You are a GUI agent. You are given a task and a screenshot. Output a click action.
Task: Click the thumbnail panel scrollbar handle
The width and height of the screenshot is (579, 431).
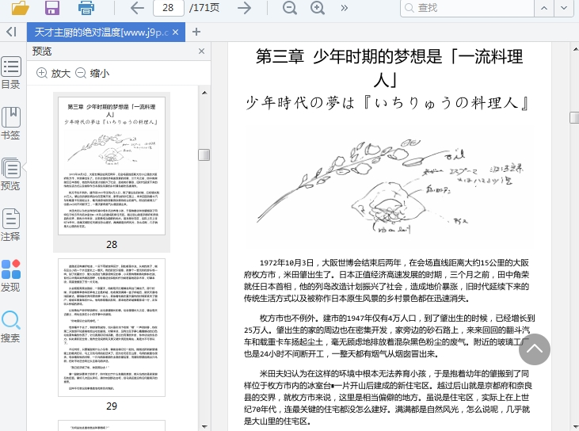[204, 154]
